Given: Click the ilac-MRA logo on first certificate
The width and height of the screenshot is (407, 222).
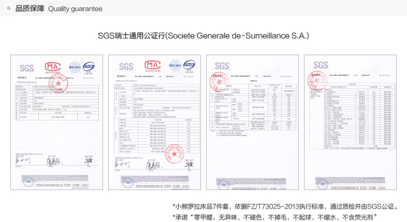Looking at the screenshot, I should point(75,67).
